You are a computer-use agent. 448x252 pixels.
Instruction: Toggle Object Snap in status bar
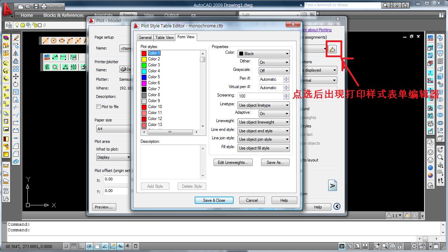point(97,246)
